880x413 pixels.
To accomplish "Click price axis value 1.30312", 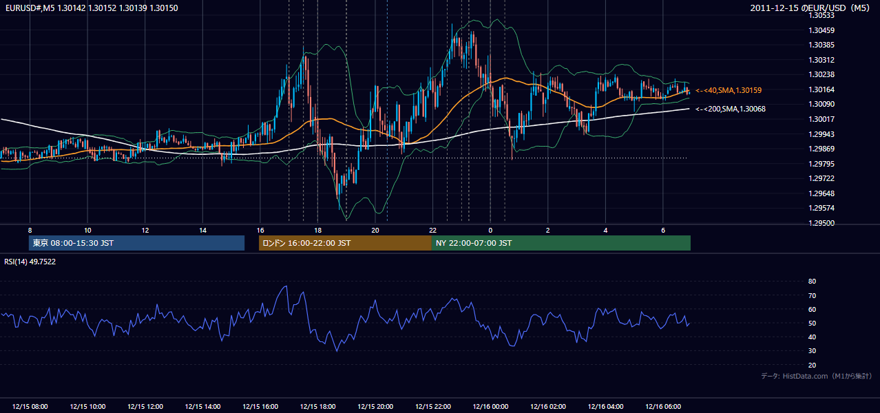I will coord(821,60).
